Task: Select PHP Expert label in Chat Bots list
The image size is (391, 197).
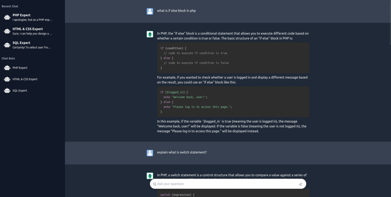Action: [x=20, y=68]
